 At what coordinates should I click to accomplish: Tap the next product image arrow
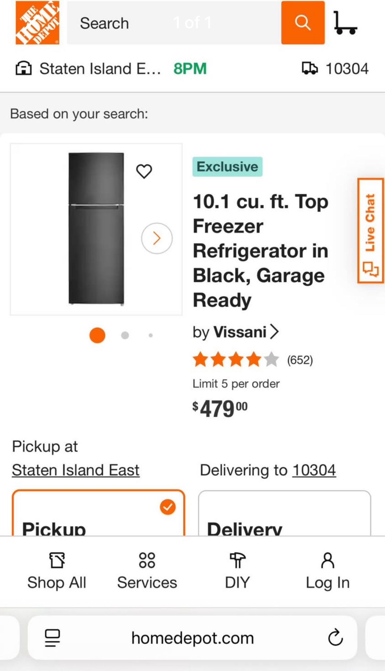156,238
